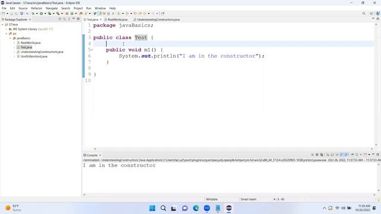The height and width of the screenshot is (214, 381).
Task: Collapse the 57Java project node
Action: pyautogui.click(x=2, y=24)
